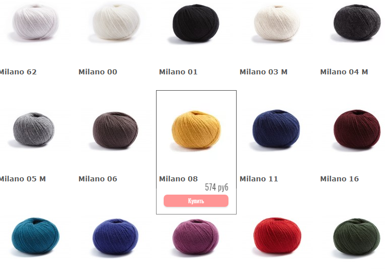Click the Milano 03 M product name
385x269 pixels.
pos(264,72)
